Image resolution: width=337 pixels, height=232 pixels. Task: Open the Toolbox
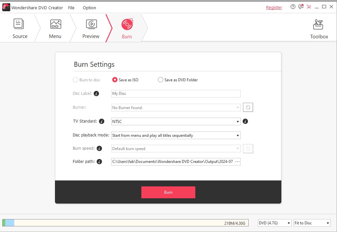pos(318,28)
